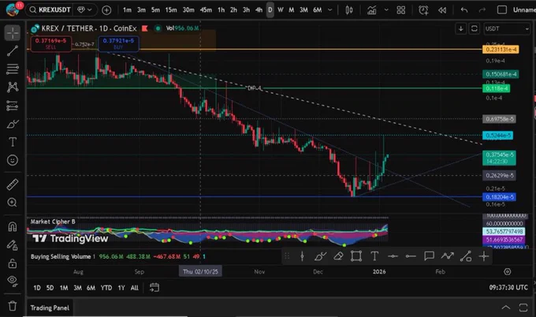The height and width of the screenshot is (317, 536).
Task: Pick the rectangle shape in floating toolbar
Action: (355, 256)
